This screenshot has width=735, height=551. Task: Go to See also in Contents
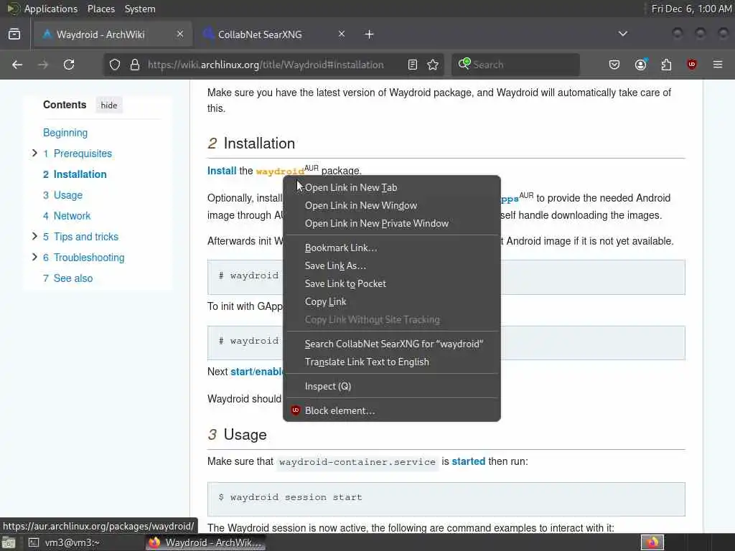[68, 278]
